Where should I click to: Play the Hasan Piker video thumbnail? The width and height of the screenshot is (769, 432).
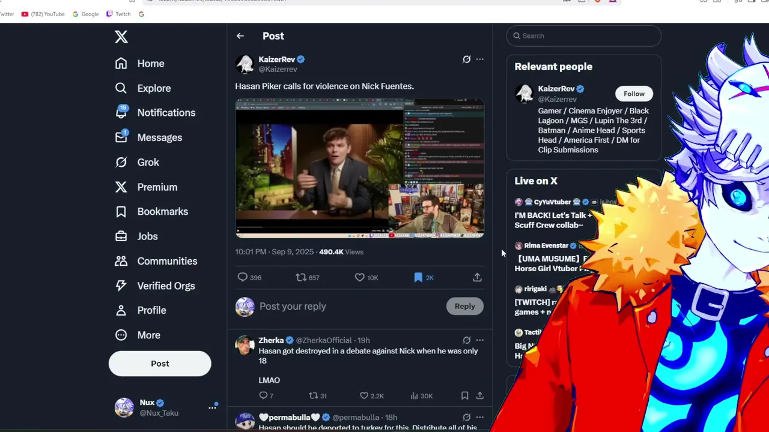(x=359, y=169)
